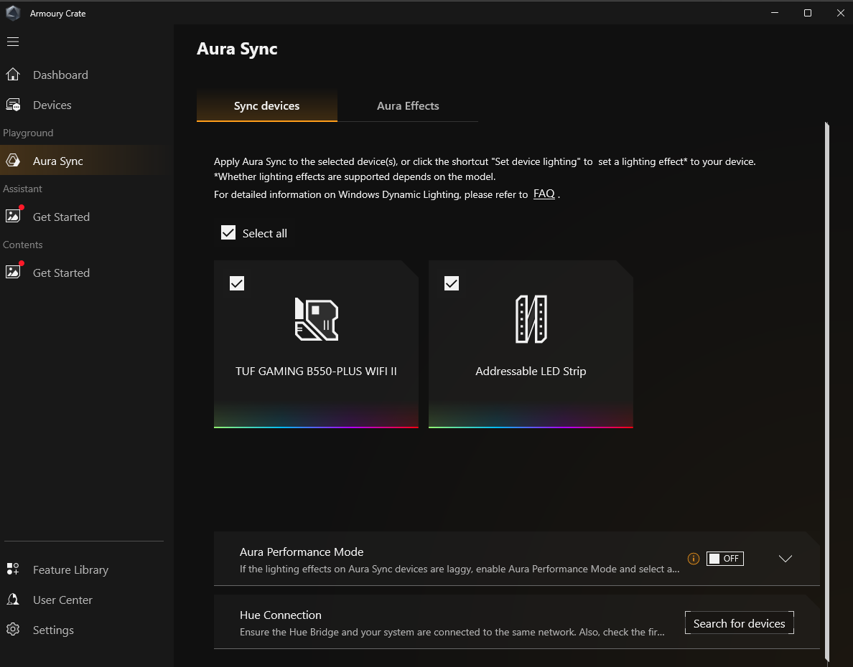
Task: Click the info icon beside Aura Performance Mode
Action: [693, 559]
